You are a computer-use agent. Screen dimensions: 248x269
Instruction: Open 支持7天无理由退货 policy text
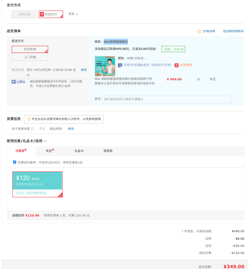[147, 65]
